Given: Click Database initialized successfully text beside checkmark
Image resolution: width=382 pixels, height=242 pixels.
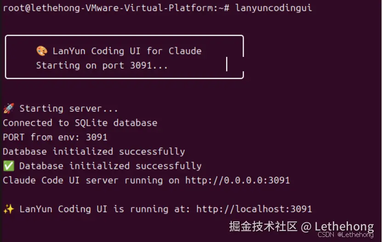Looking at the screenshot, I should point(110,166).
